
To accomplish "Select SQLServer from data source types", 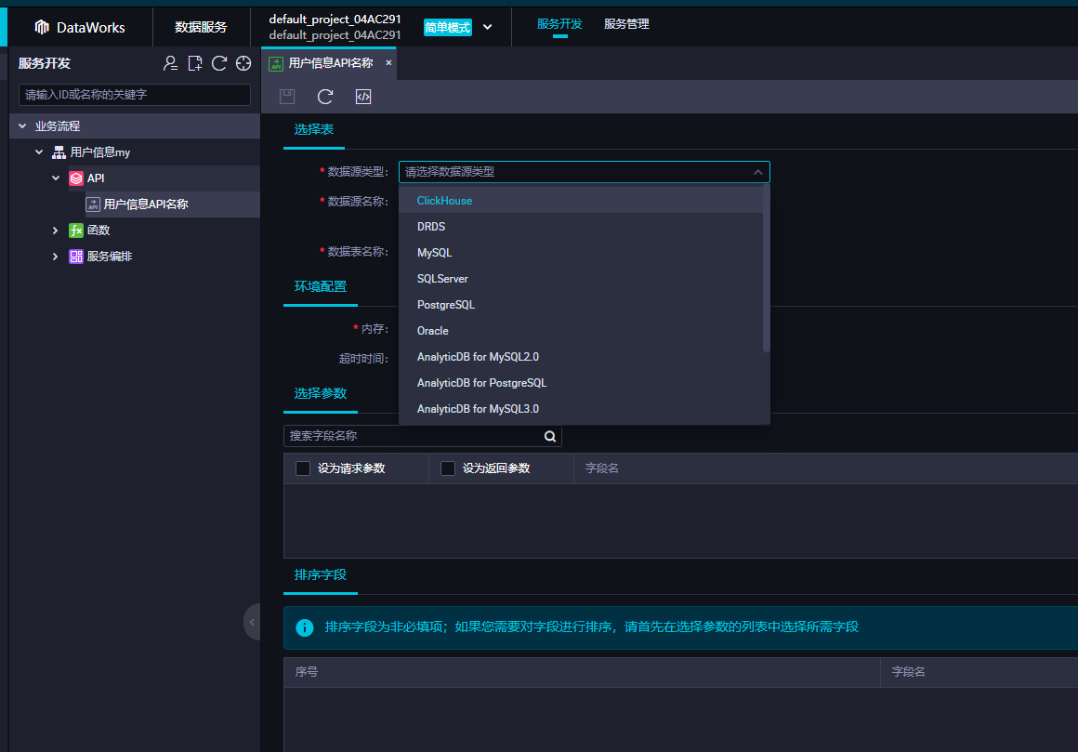I will click(581, 279).
